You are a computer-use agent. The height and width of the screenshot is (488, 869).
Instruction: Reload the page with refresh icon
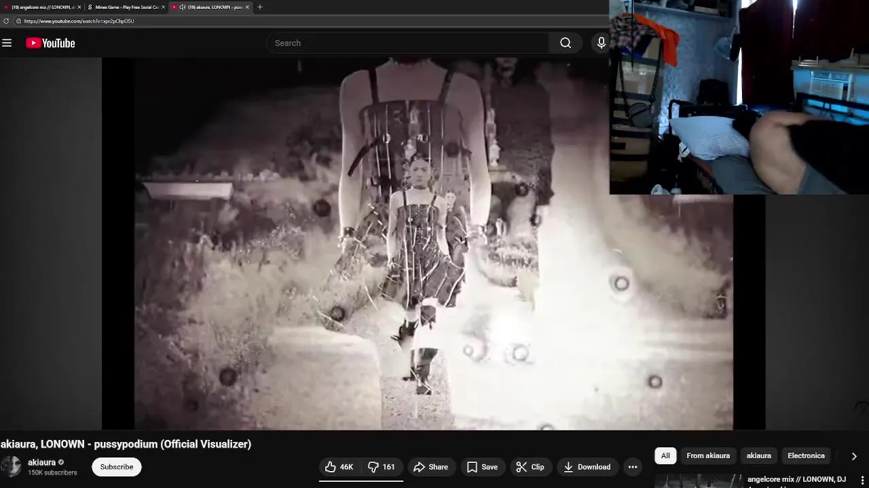6,21
